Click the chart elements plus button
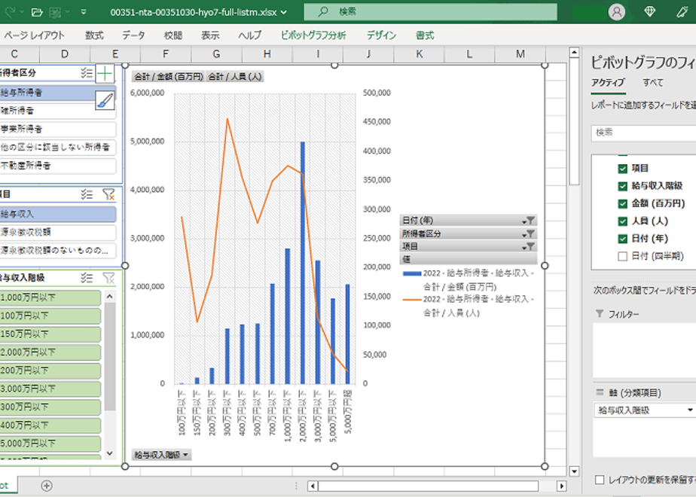Viewport: 696px width, 497px height. 105,74
